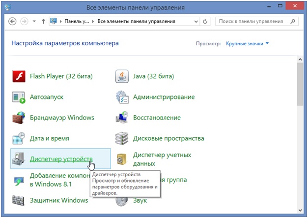The height and width of the screenshot is (218, 308).
Task: Open the recent locations dropdown arrow
Action: (34, 21)
